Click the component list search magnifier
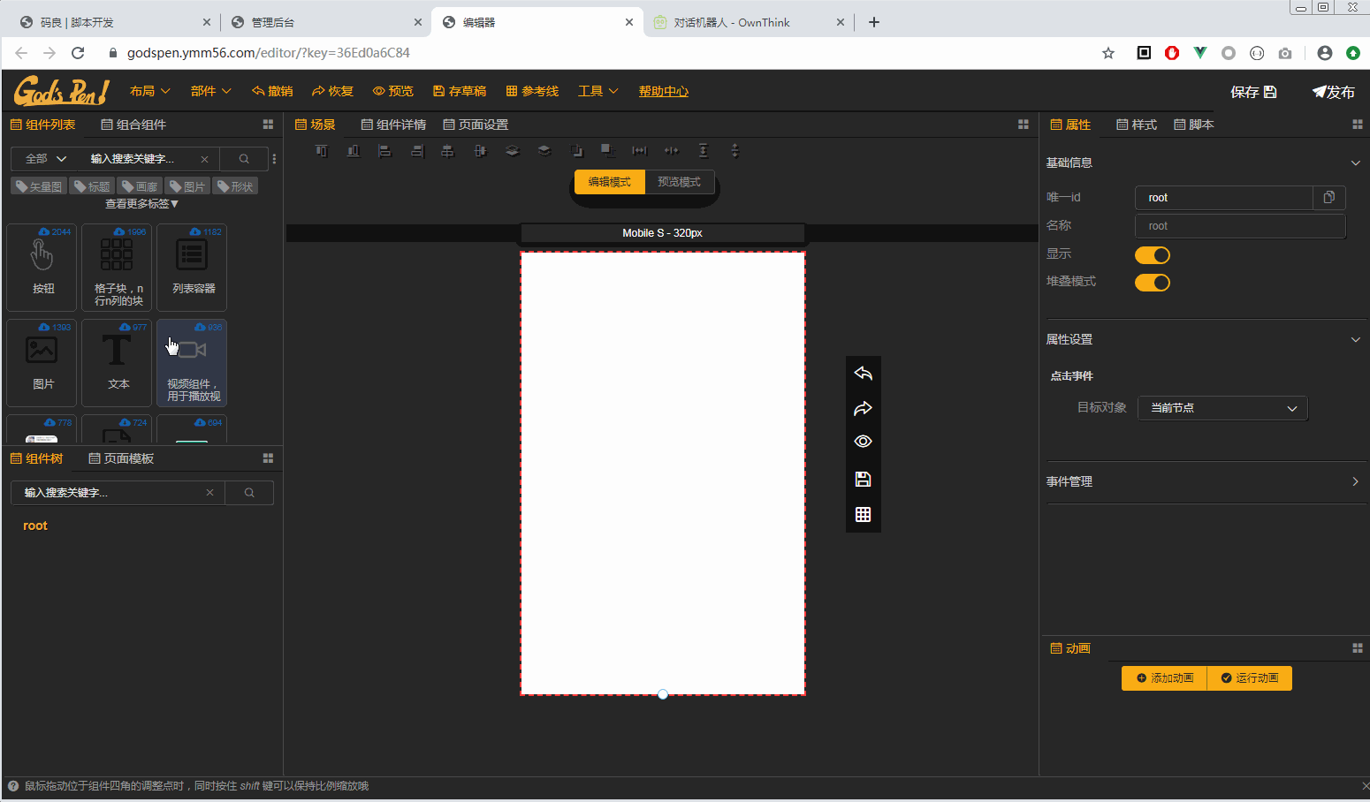The width and height of the screenshot is (1370, 802). 244,159
